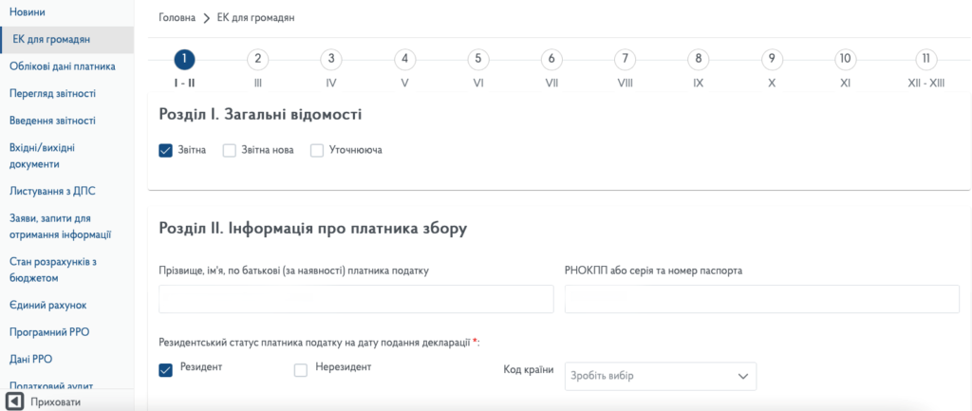Screen dimensions: 972x411
Task: Select active step 1 circle (I - II)
Action: click(185, 60)
